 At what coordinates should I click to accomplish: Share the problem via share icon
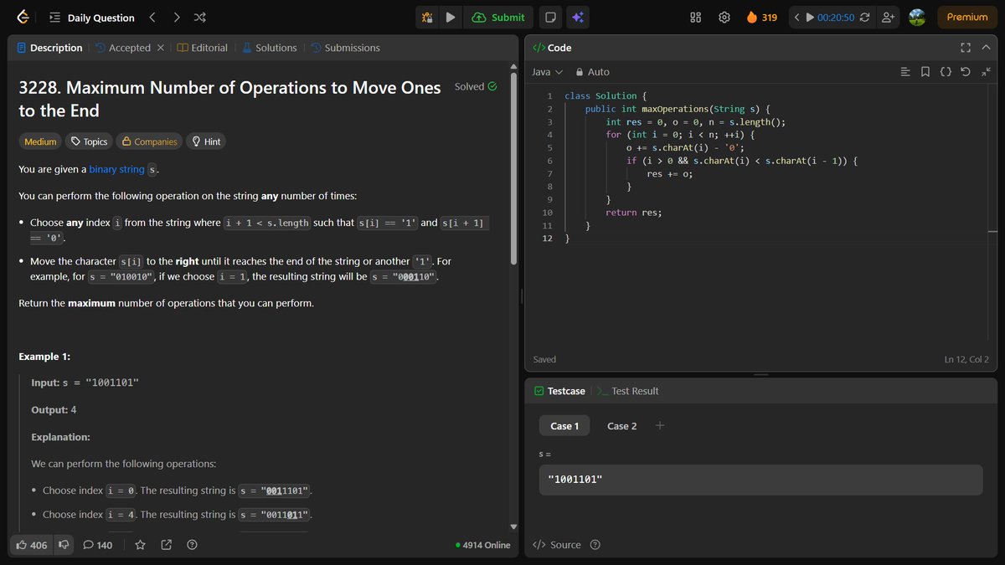tap(166, 545)
